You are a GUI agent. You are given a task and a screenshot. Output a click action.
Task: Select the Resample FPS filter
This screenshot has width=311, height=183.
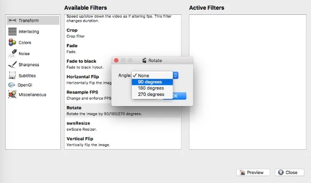tap(88, 95)
